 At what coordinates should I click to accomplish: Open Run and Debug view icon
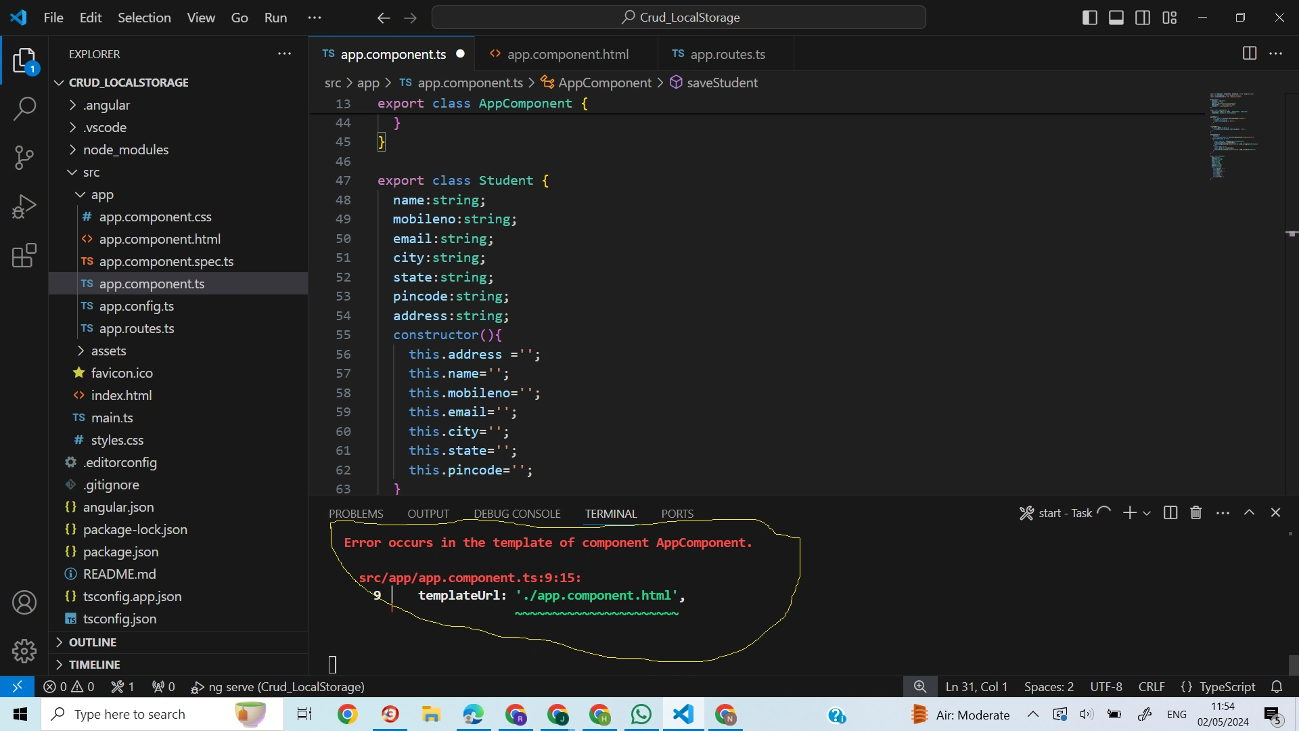pyautogui.click(x=24, y=206)
